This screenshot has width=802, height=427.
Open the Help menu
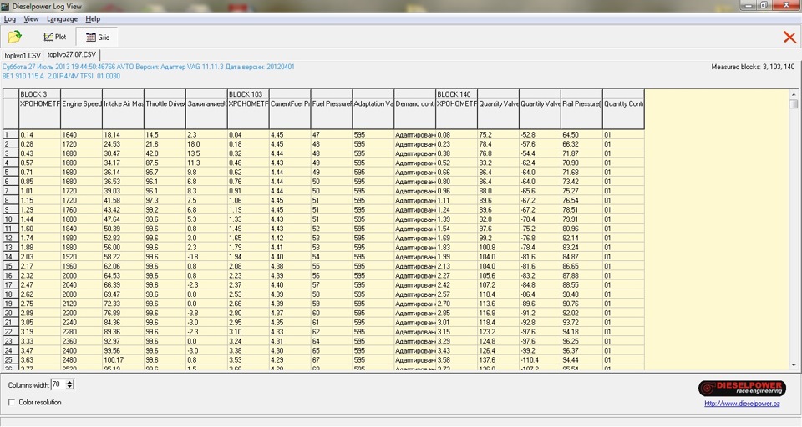click(x=93, y=19)
